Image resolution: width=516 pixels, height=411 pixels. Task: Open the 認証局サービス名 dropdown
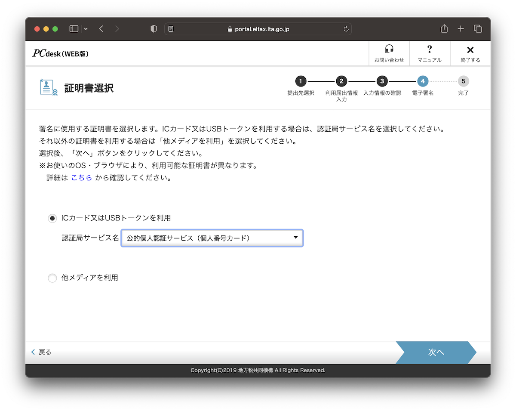(212, 238)
